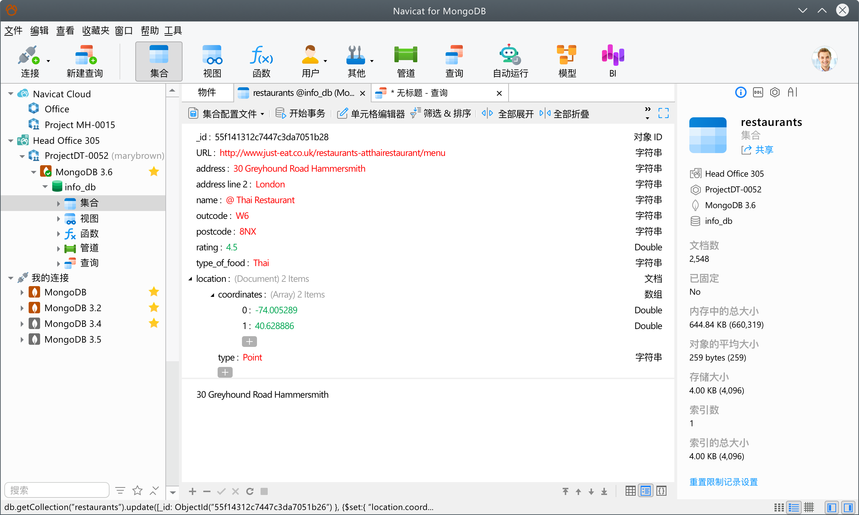Click the 连接 connection toolbar icon
This screenshot has height=515, width=859.
coord(30,62)
